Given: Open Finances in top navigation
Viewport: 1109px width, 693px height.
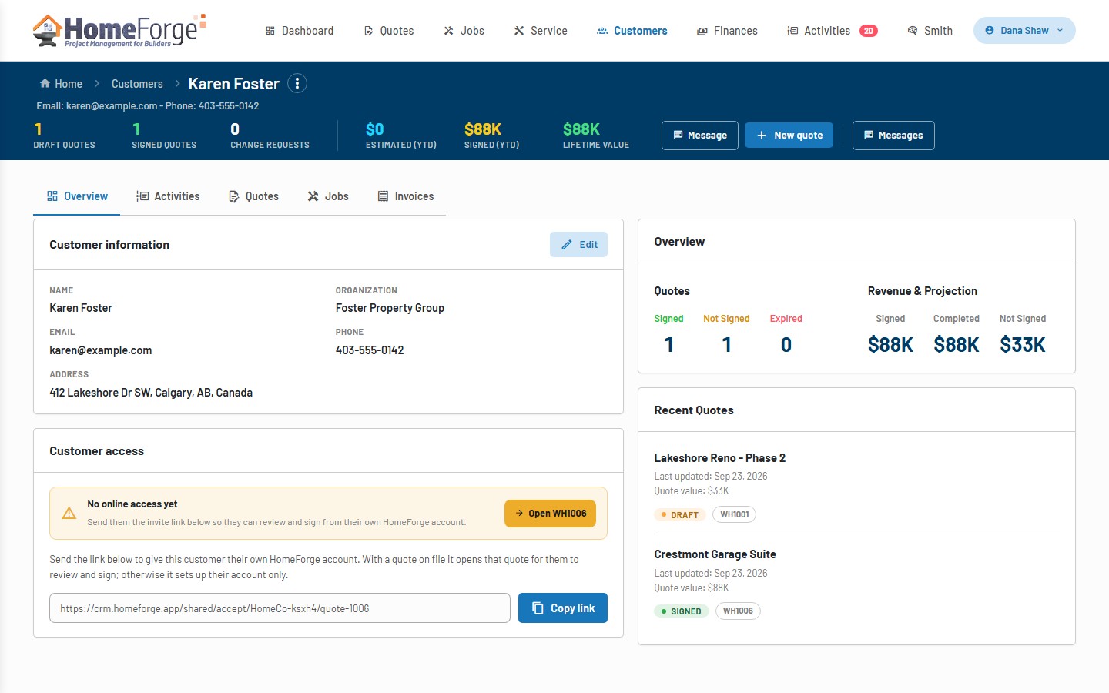Looking at the screenshot, I should [727, 31].
